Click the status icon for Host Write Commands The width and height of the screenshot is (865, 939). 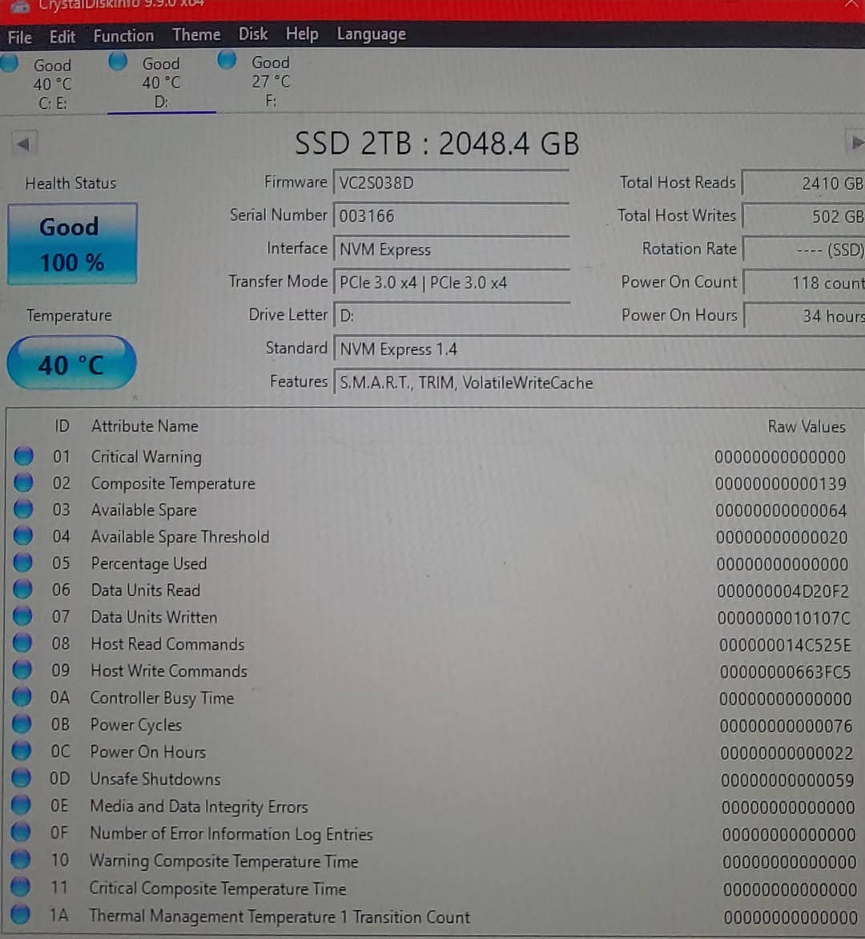click(22, 670)
